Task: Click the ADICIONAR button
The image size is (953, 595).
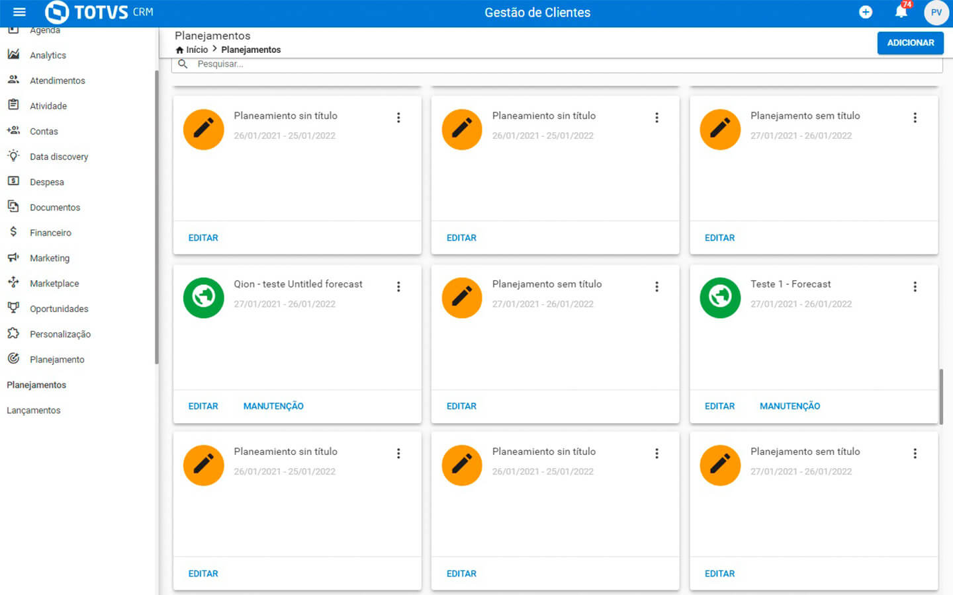Action: [910, 43]
